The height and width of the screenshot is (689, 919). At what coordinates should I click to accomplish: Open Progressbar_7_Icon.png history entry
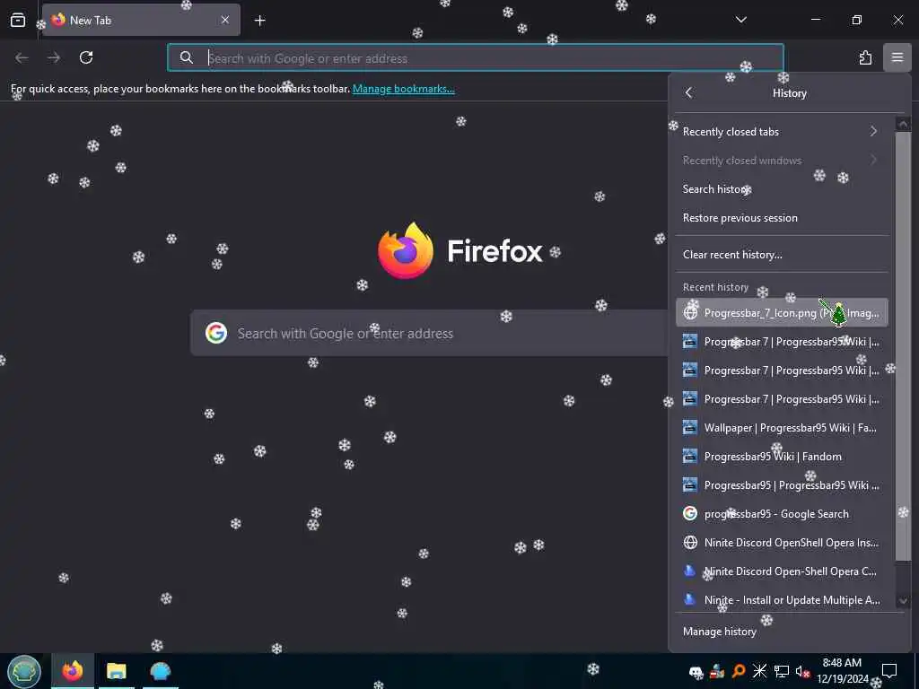tap(782, 312)
